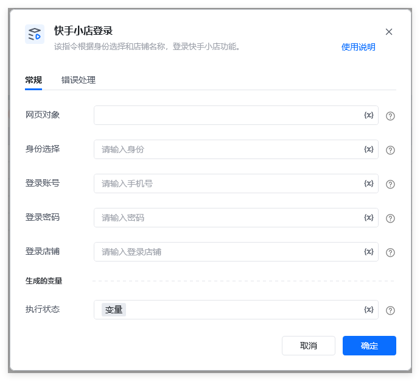
Task: Switch to the 常规 tab
Action: 33,80
